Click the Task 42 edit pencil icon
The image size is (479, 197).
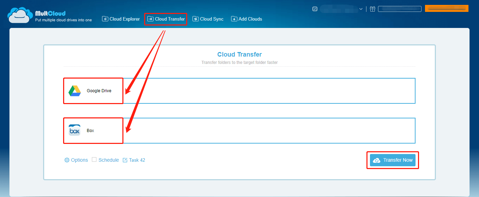[x=125, y=160]
